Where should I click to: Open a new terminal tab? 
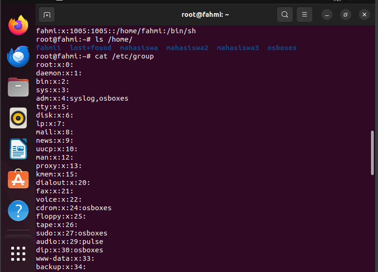[47, 15]
